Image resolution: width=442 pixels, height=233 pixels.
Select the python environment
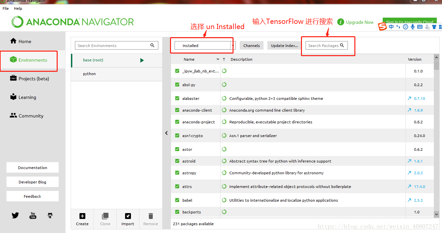click(117, 74)
